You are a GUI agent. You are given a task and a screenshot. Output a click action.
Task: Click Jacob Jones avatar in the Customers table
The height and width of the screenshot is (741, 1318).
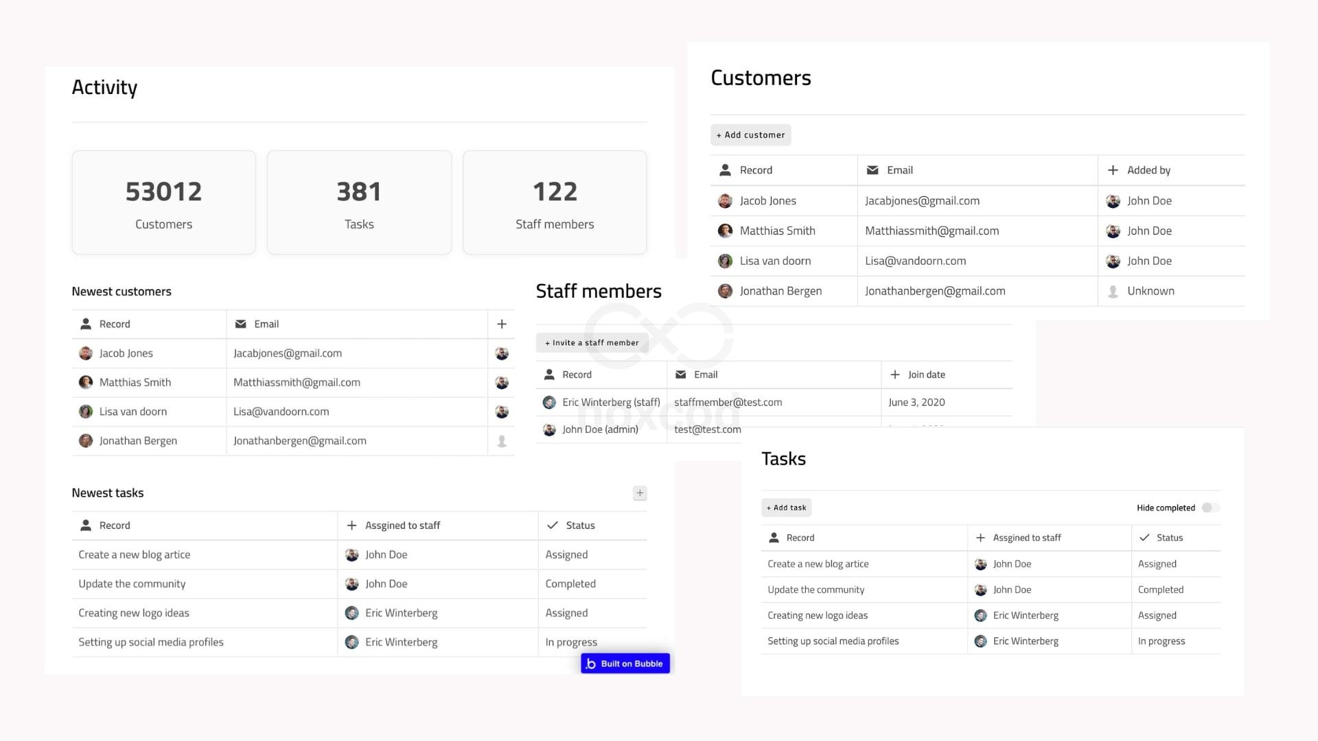point(725,200)
